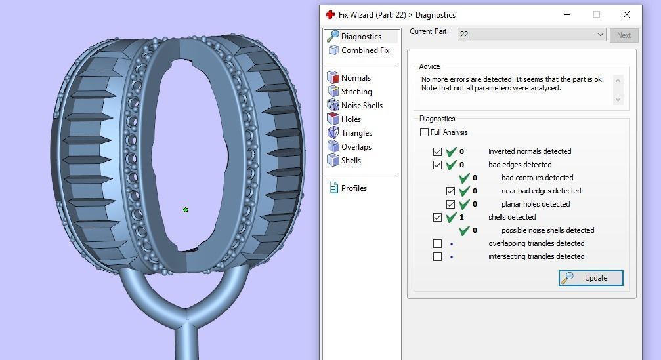This screenshot has width=661, height=360.
Task: Click the Next button
Action: (x=624, y=35)
